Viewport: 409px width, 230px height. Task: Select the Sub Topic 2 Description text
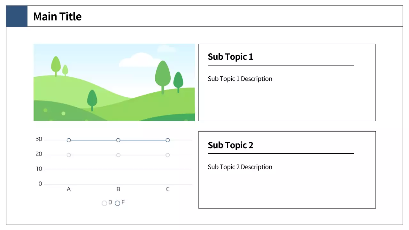pyautogui.click(x=240, y=167)
